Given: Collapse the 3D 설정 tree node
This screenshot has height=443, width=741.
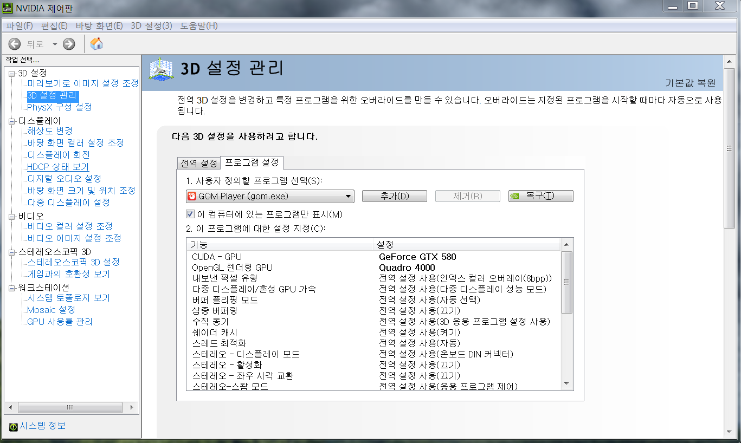Looking at the screenshot, I should tap(12, 73).
